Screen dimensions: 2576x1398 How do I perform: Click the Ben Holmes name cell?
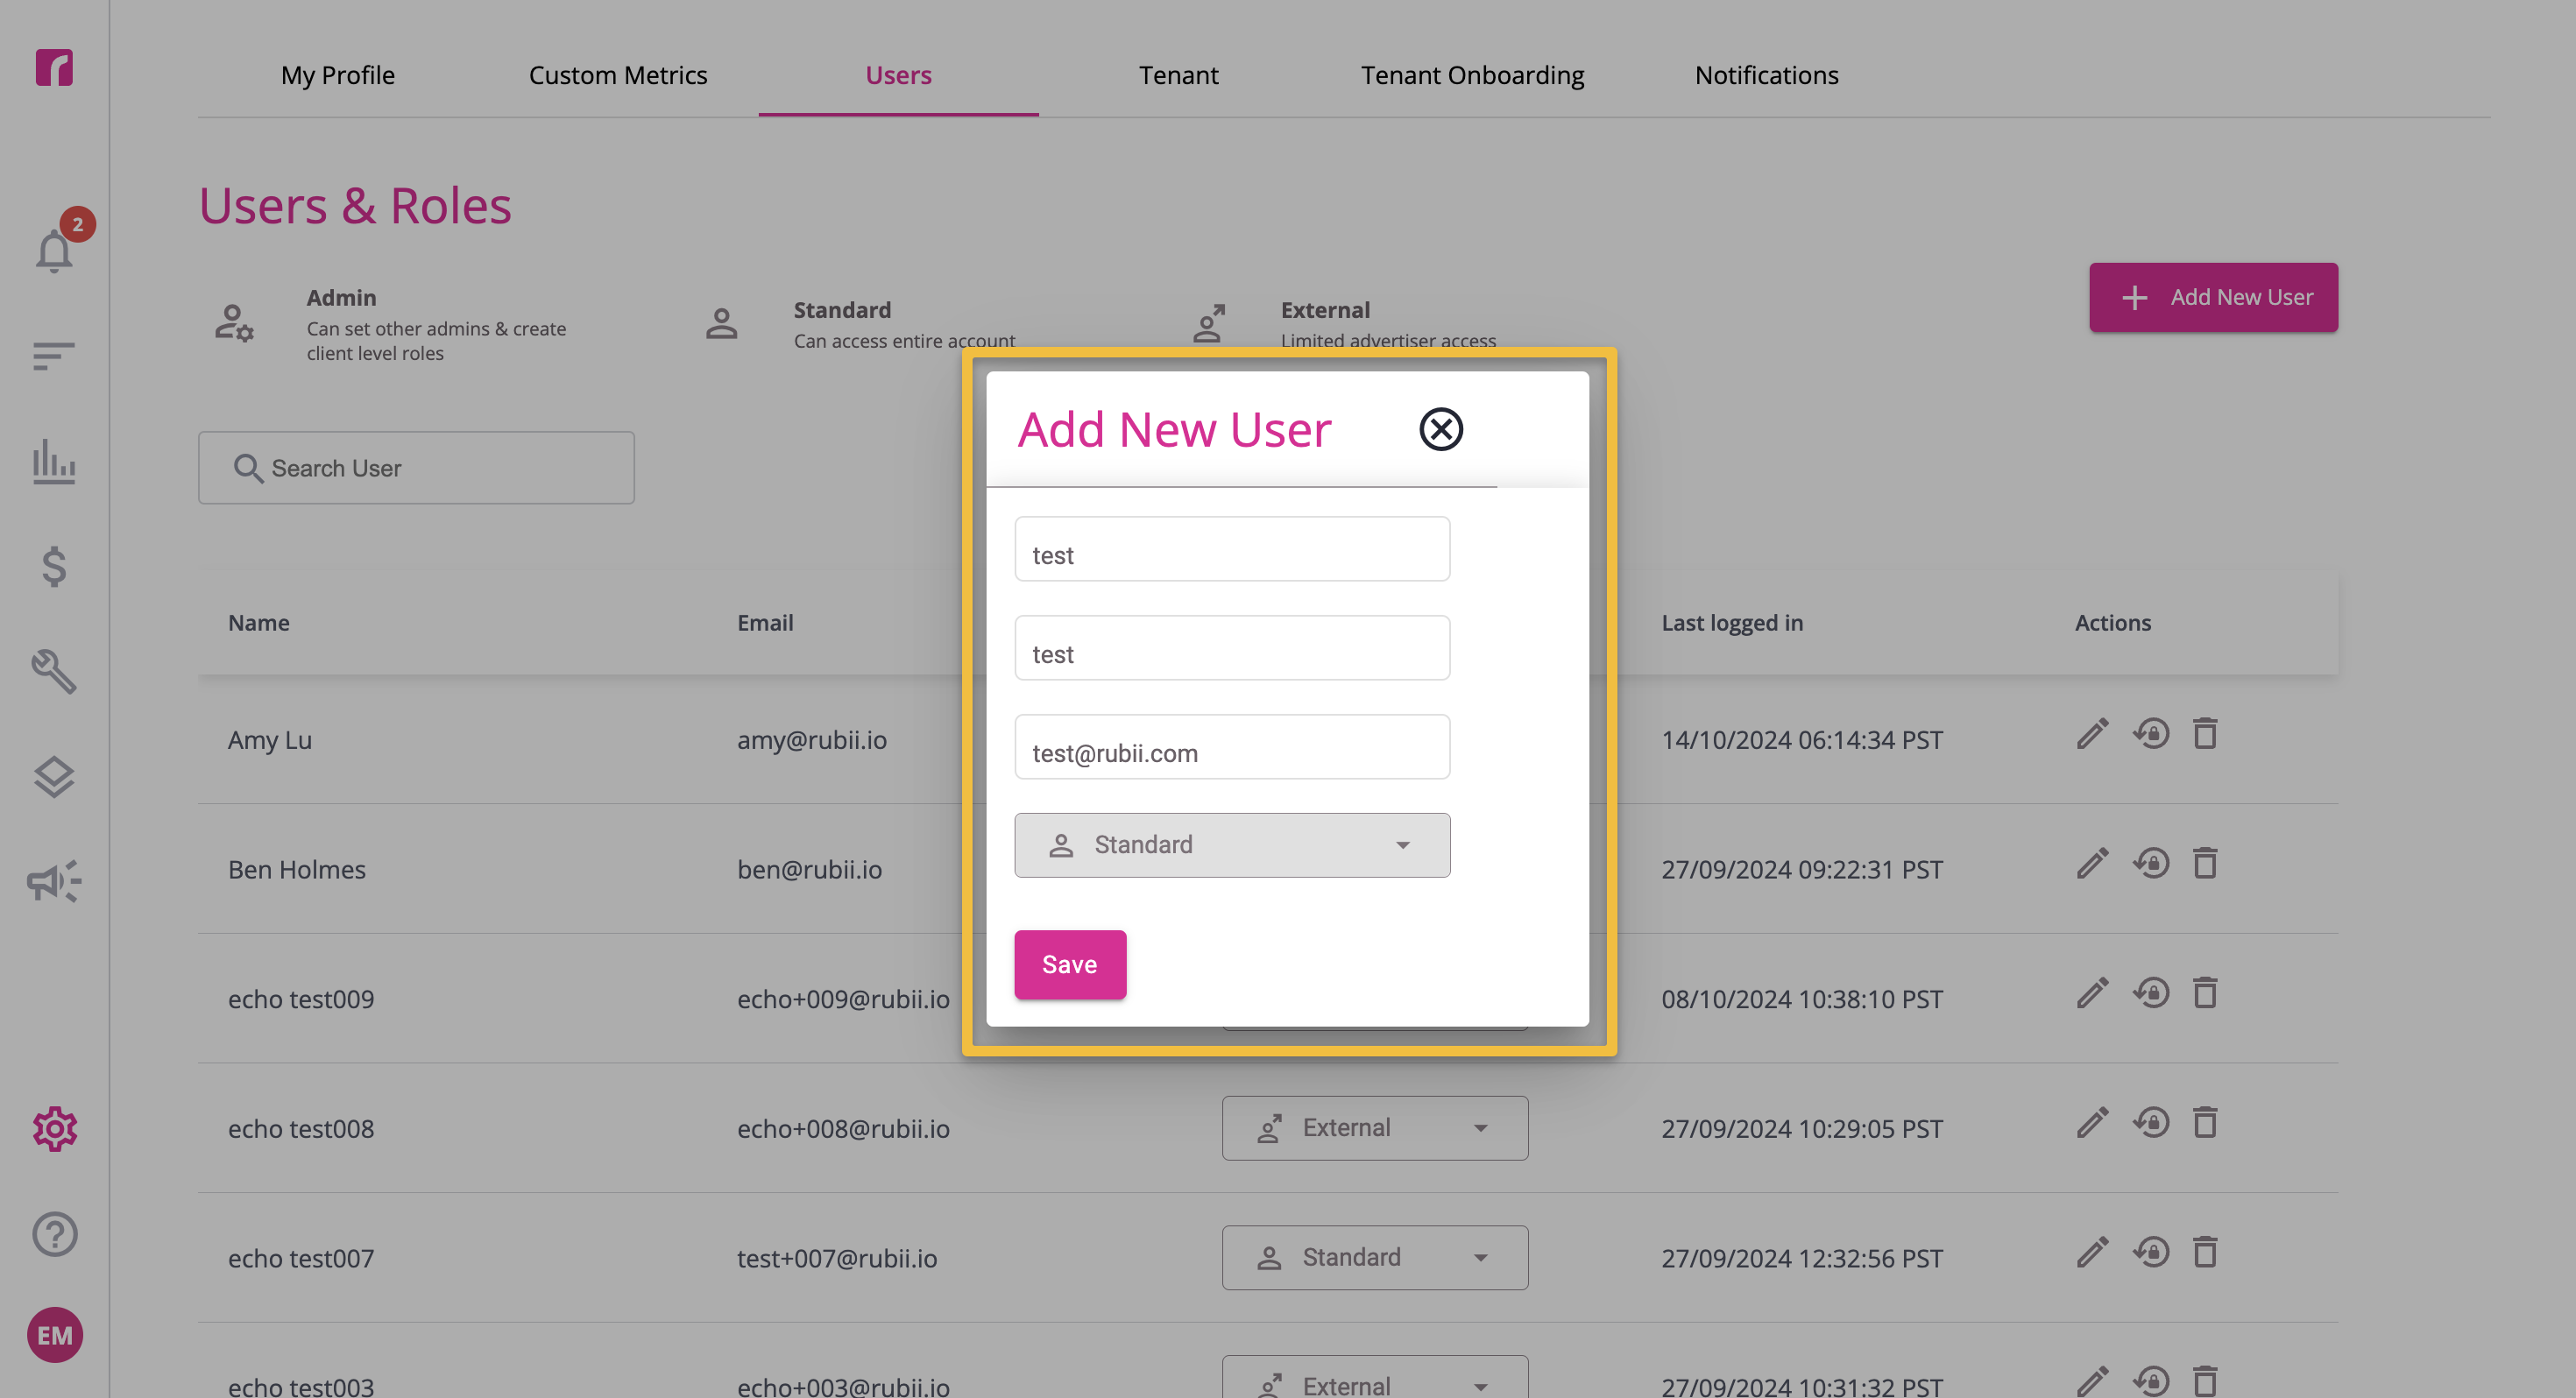[x=297, y=870]
